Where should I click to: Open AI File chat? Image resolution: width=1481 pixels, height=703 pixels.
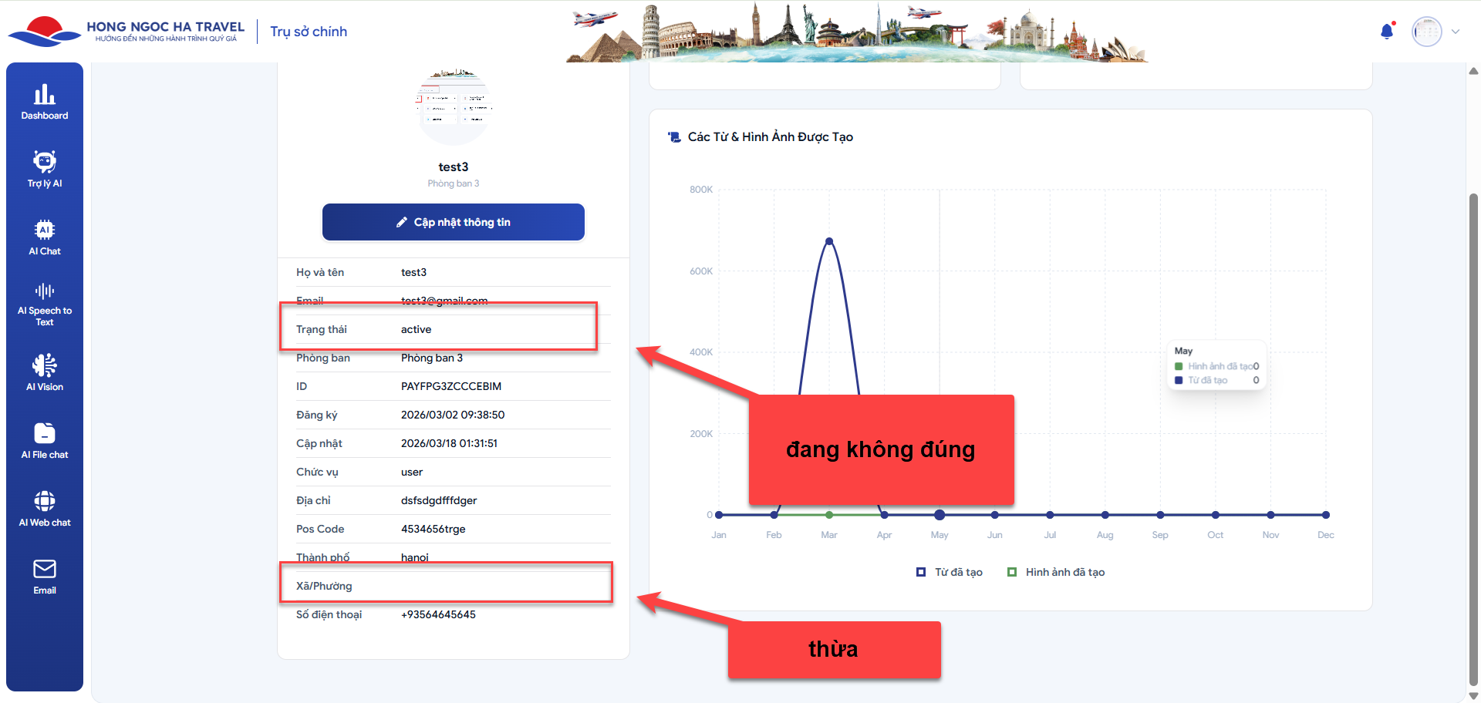point(45,441)
